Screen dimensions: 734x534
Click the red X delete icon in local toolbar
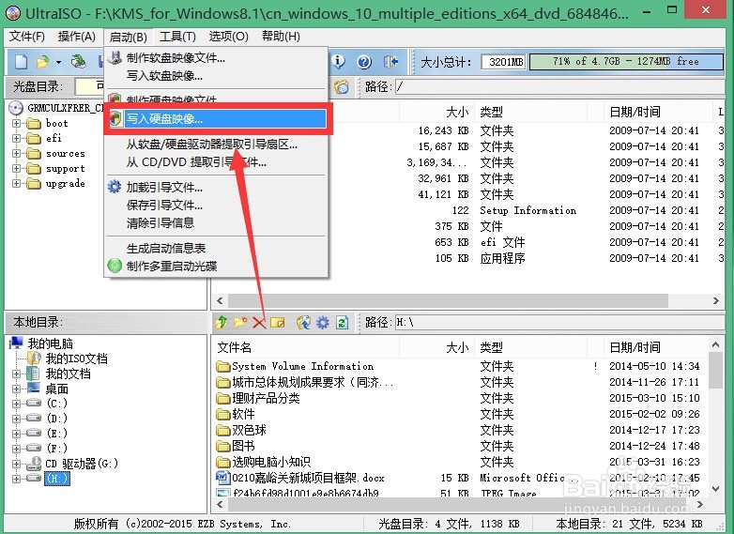[x=259, y=322]
